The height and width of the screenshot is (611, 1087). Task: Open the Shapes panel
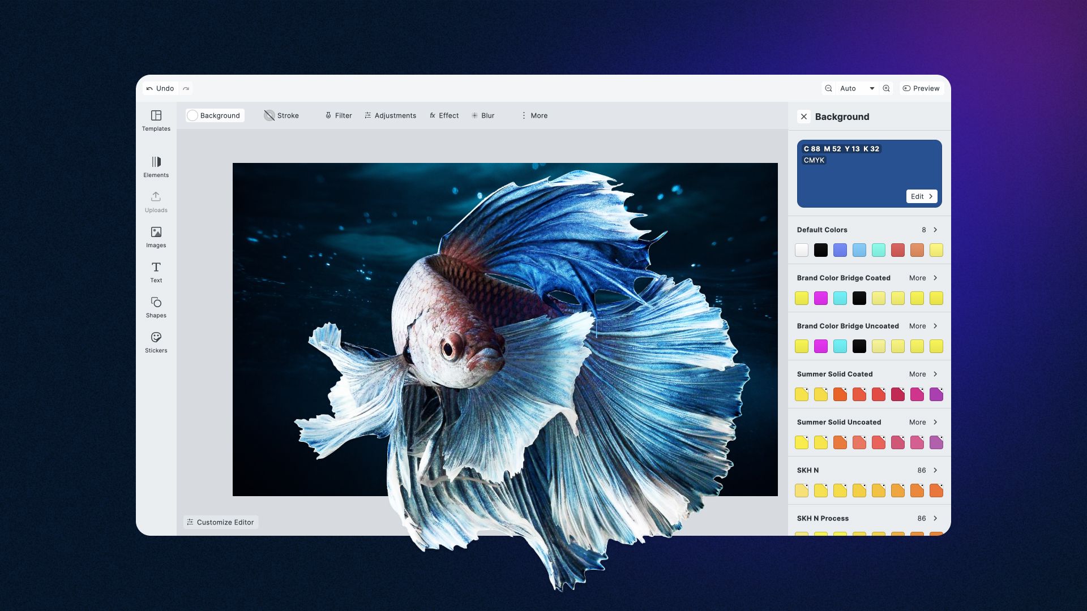[156, 307]
